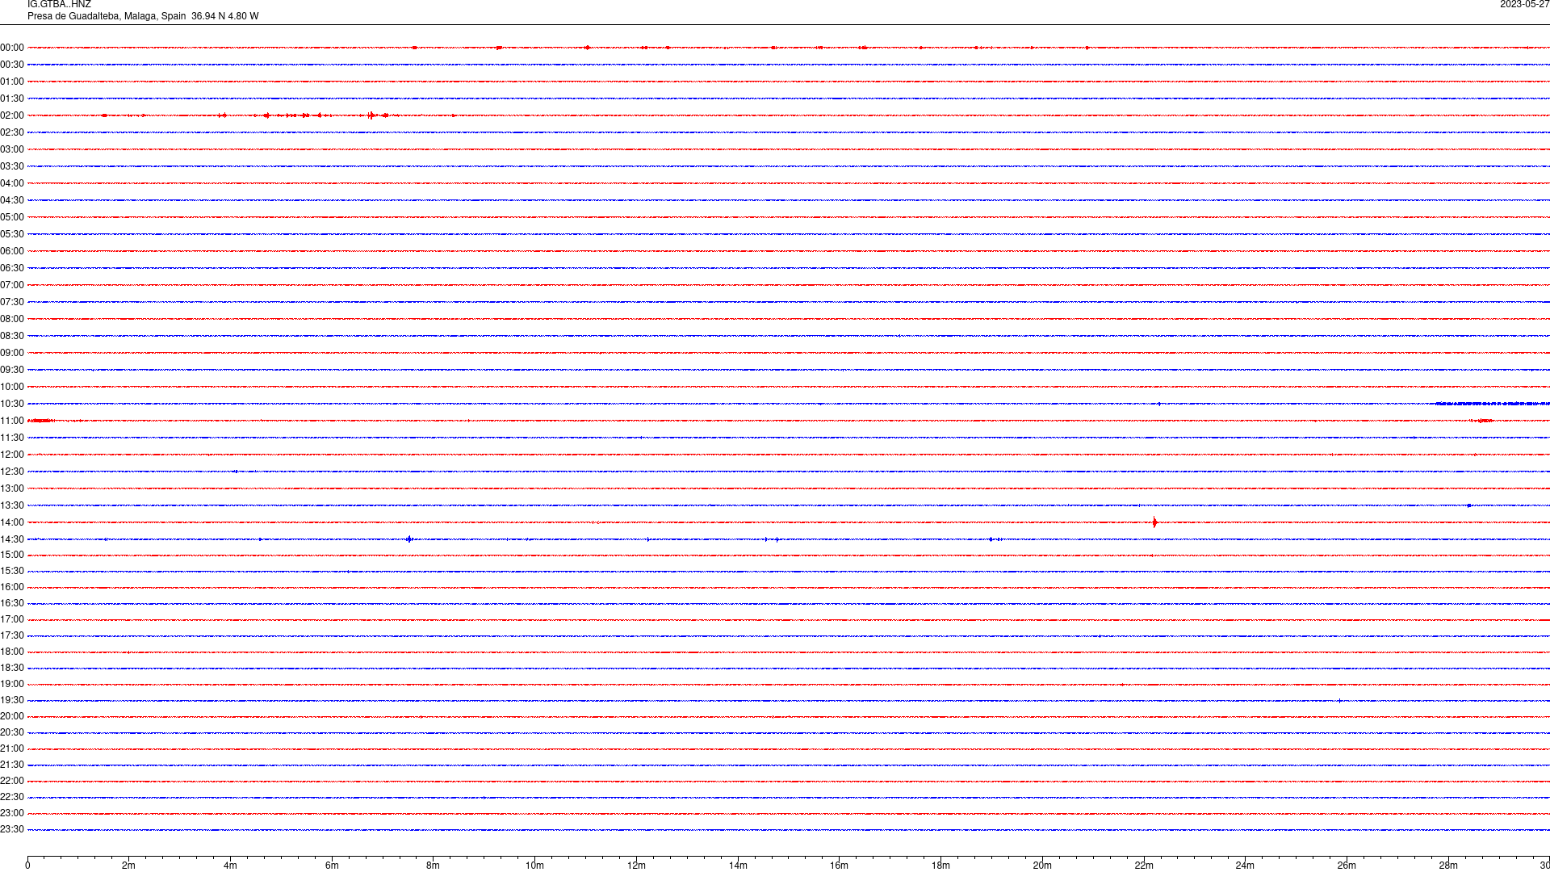Click the 23:30 row time label

click(x=12, y=829)
